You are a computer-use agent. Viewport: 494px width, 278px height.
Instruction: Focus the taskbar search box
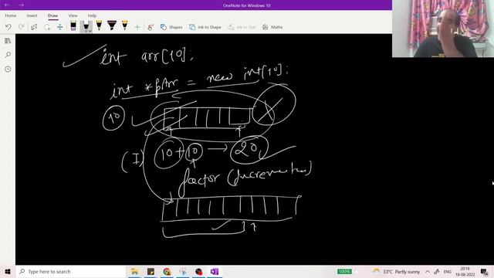coord(70,271)
